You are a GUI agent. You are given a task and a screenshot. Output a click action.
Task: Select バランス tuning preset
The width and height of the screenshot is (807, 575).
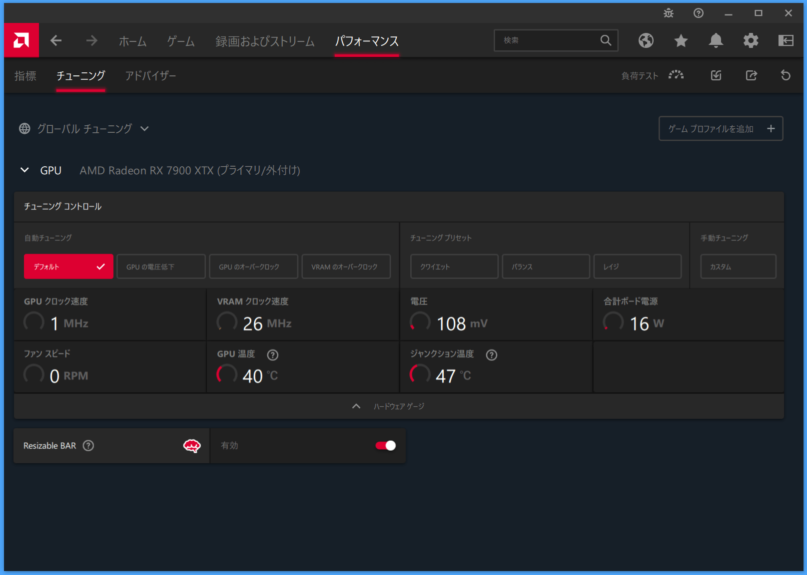[546, 267]
